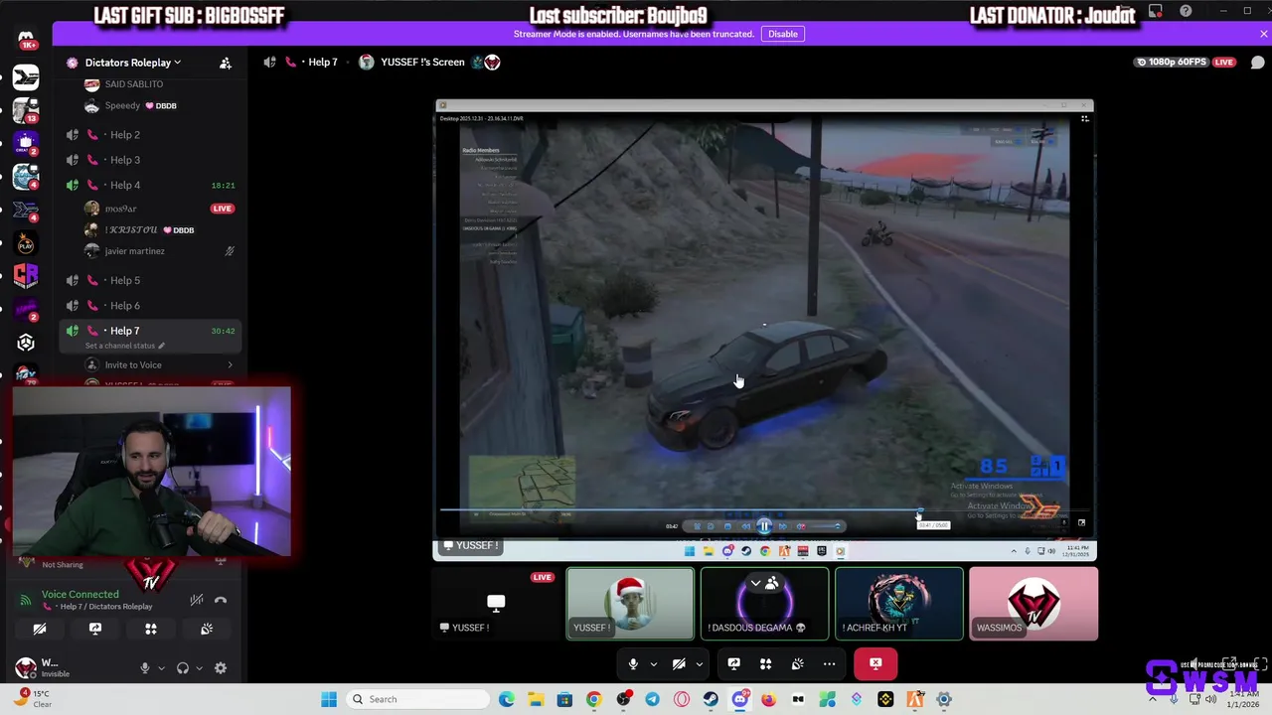Join the Help 2 voice channel
The width and height of the screenshot is (1272, 715).
click(x=149, y=135)
